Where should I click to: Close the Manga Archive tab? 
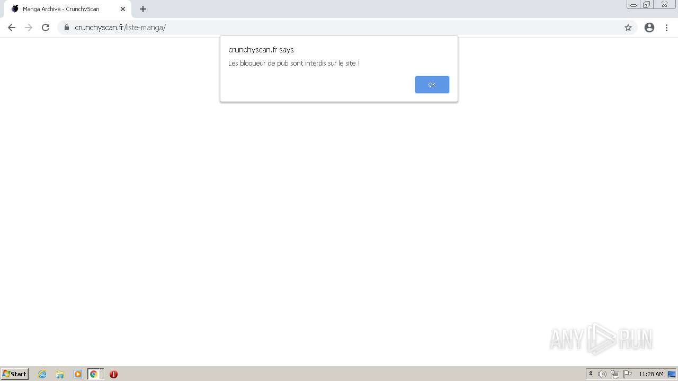click(123, 9)
